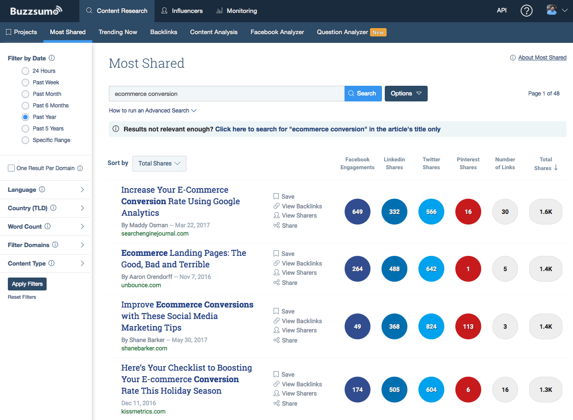
Task: Open the API link in the header
Action: tap(502, 11)
